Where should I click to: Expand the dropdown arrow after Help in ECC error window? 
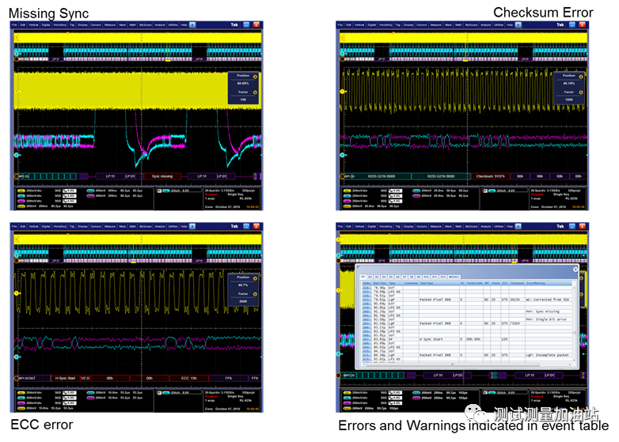(192, 226)
